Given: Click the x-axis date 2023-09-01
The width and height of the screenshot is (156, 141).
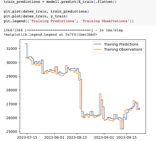Looking at the screenshot, I should [x=104, y=137].
